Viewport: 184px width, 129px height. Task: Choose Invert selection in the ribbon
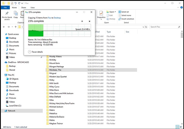(127, 19)
